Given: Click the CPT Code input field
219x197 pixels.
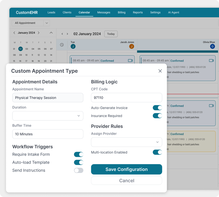Looking at the screenshot, I should (127, 98).
